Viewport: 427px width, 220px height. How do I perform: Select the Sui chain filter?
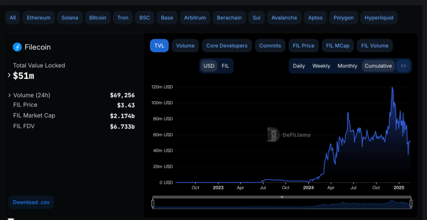pyautogui.click(x=257, y=18)
